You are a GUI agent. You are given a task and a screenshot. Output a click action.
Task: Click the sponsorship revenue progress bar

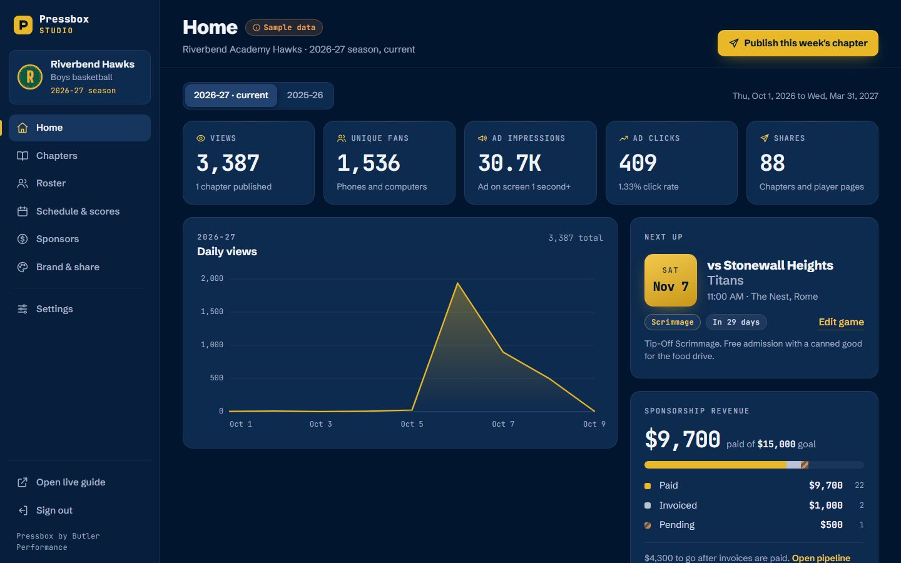(x=754, y=465)
